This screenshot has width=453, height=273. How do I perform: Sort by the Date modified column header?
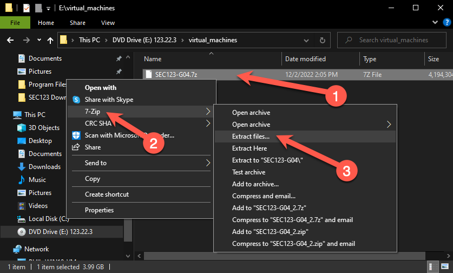tap(305, 59)
